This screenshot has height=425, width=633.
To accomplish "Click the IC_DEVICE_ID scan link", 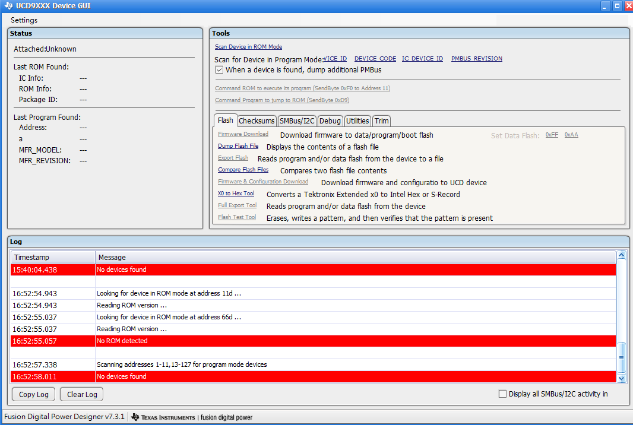I will coord(422,59).
